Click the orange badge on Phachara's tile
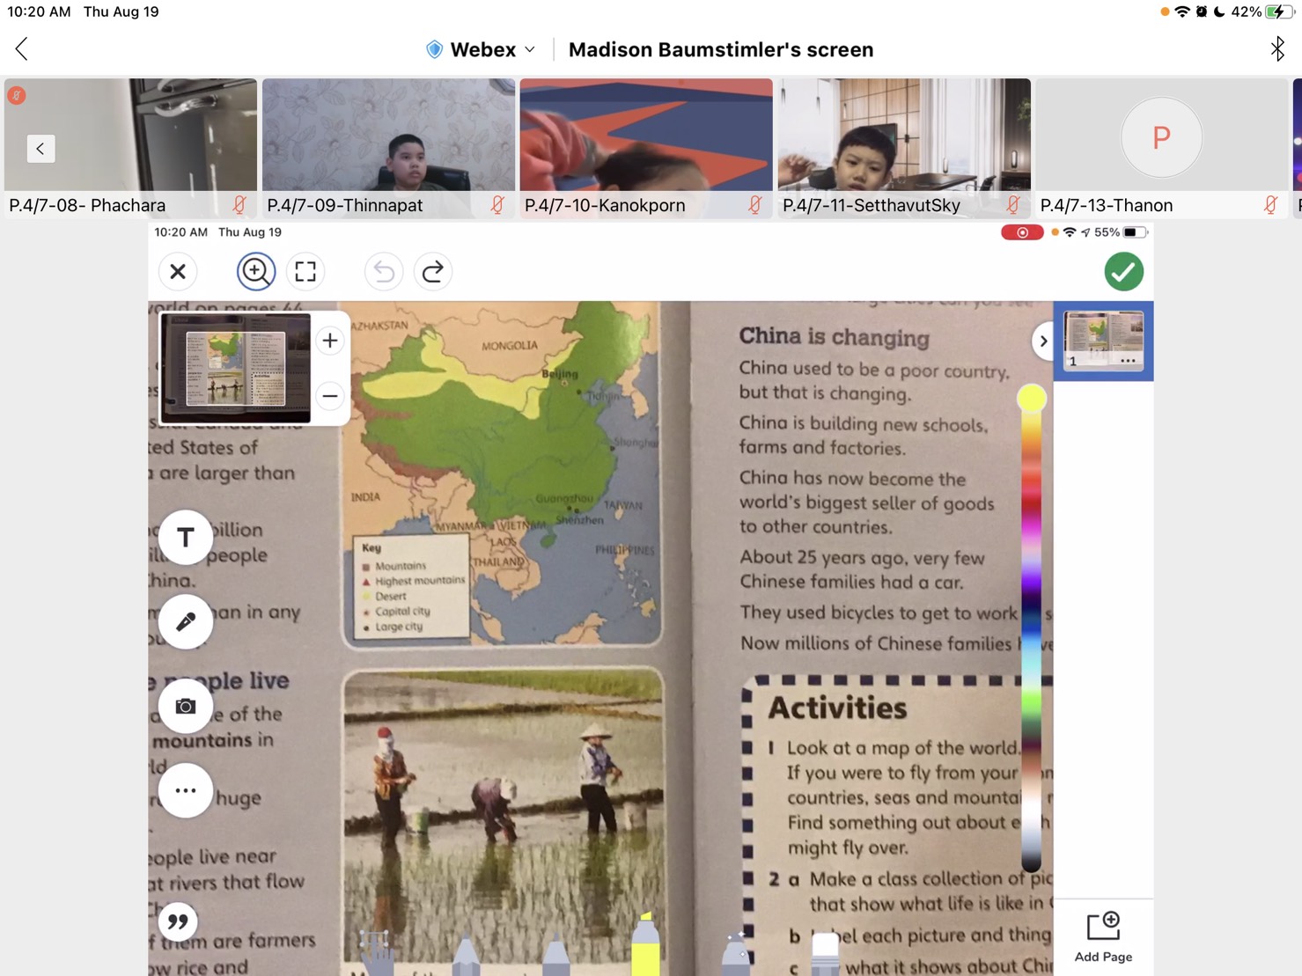This screenshot has width=1302, height=976. [17, 95]
